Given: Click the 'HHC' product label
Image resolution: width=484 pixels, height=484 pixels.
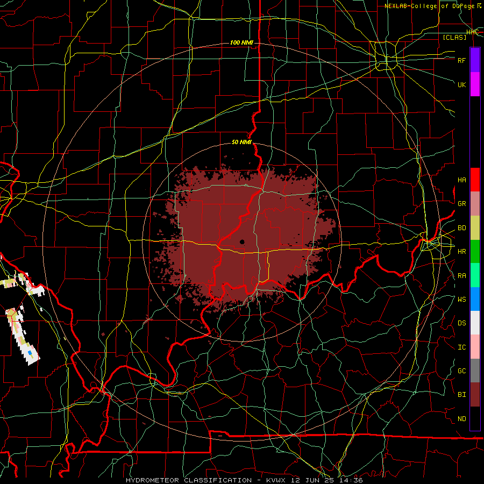Looking at the screenshot, I should pyautogui.click(x=472, y=32).
